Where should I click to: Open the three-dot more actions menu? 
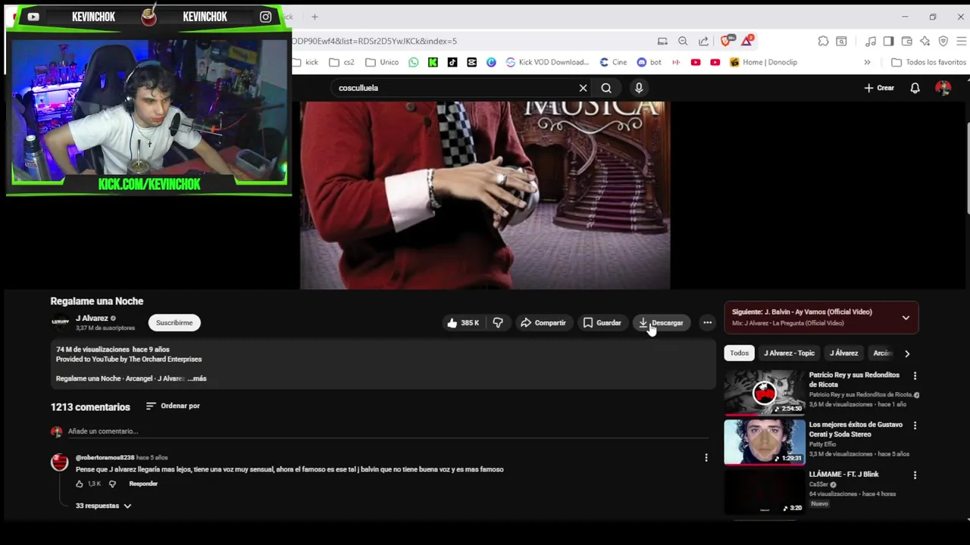(x=707, y=322)
